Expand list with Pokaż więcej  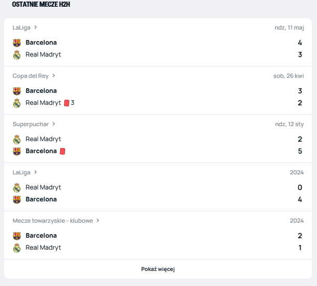click(x=158, y=269)
